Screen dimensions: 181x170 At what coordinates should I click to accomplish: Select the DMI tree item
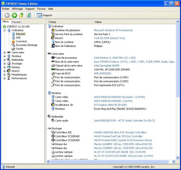coord(18,38)
